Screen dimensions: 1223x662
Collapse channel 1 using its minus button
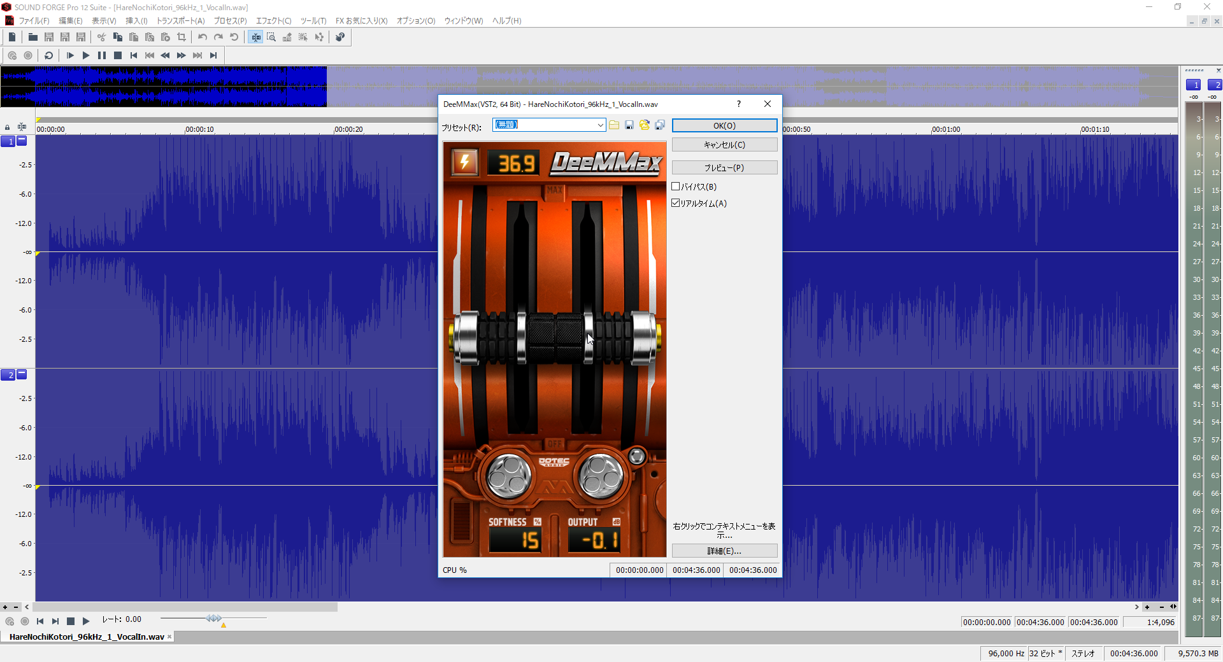(x=22, y=140)
